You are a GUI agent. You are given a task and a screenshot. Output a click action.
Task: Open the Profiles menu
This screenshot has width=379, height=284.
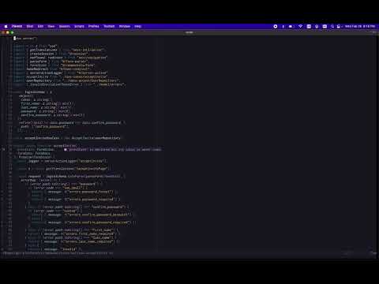[x=94, y=26]
